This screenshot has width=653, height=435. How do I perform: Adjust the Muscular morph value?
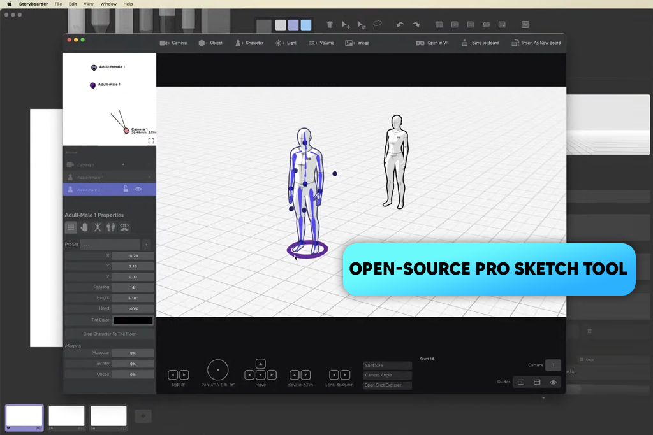point(133,353)
